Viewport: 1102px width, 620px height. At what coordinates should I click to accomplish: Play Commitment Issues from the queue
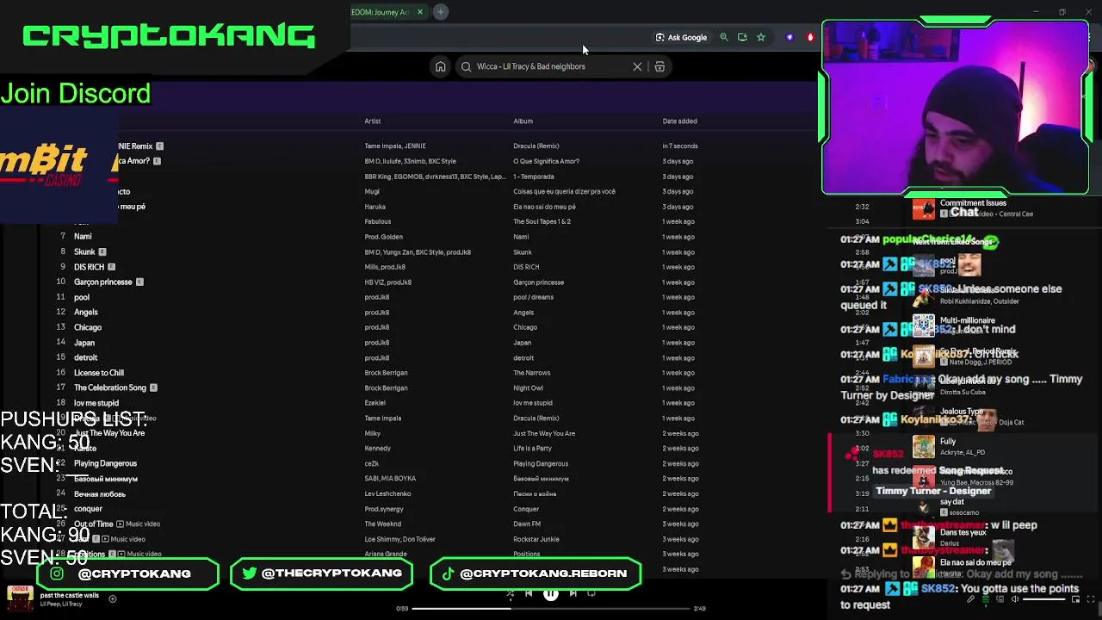(x=973, y=203)
